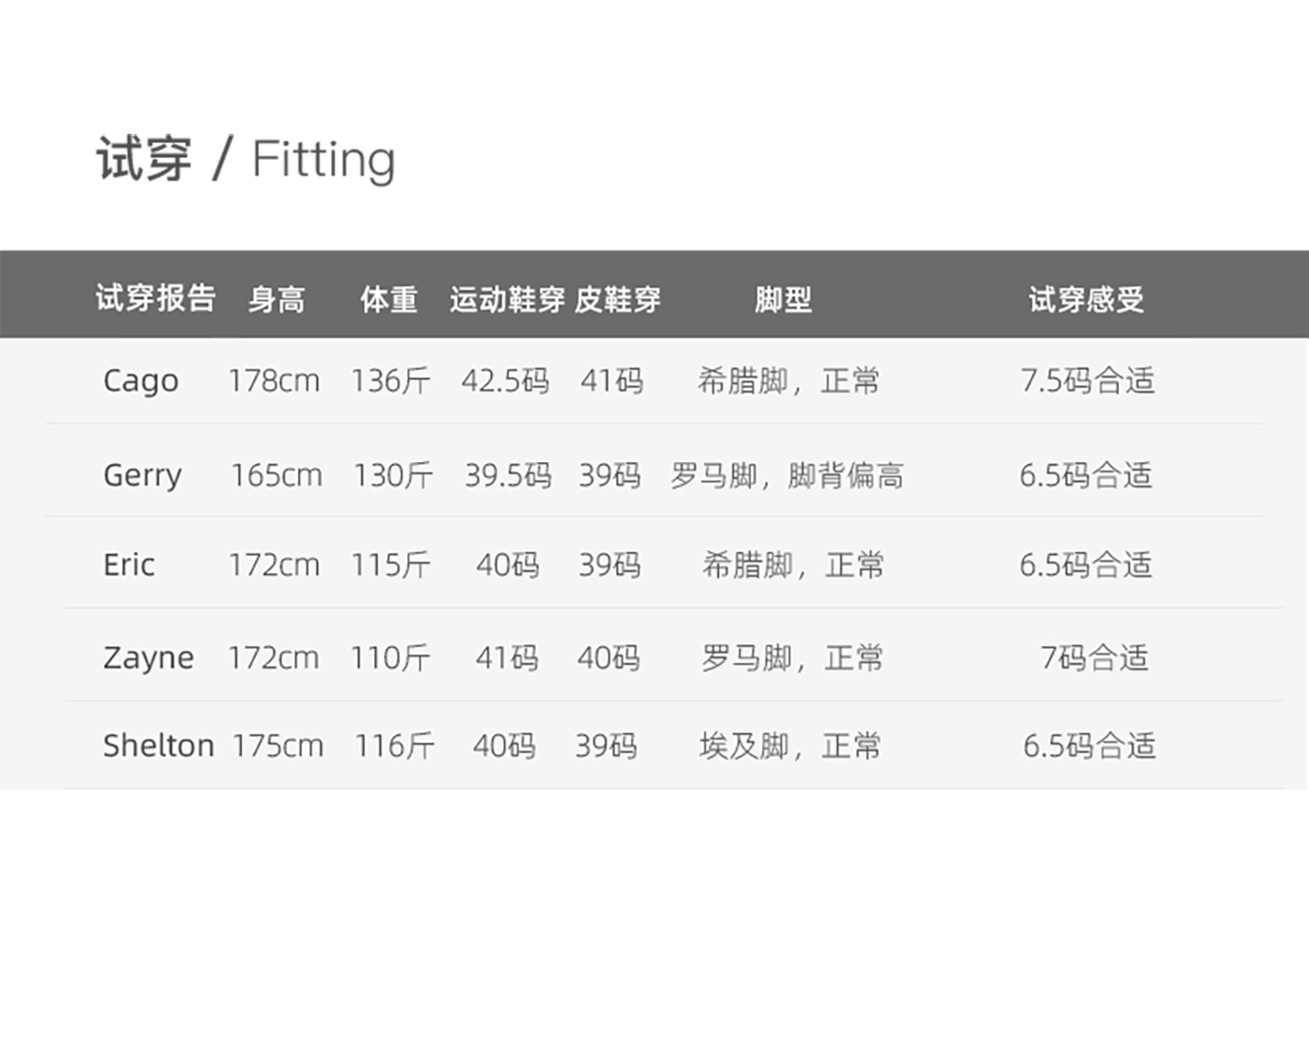1309x1057 pixels.
Task: Click the 42.5码 sneaker size cell
Action: coord(505,381)
